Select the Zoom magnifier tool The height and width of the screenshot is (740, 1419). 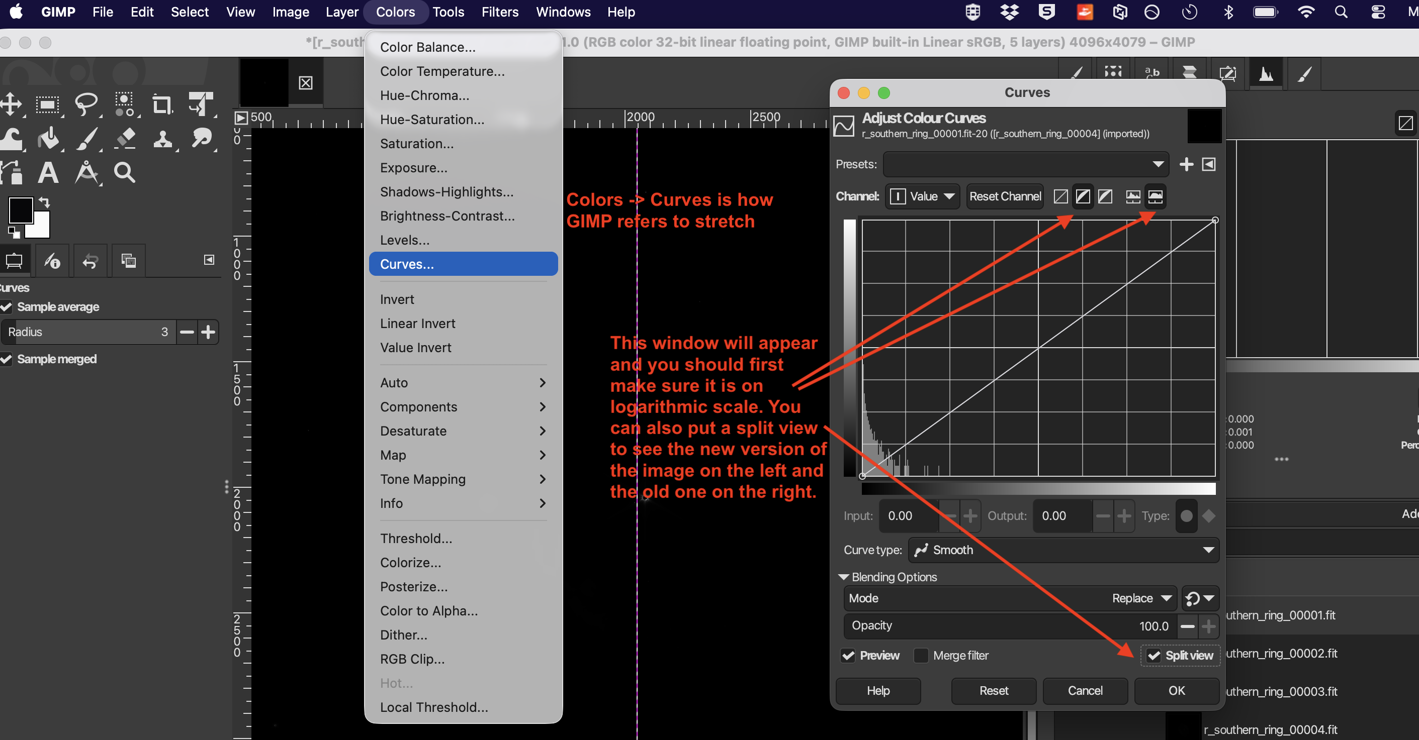pos(124,173)
